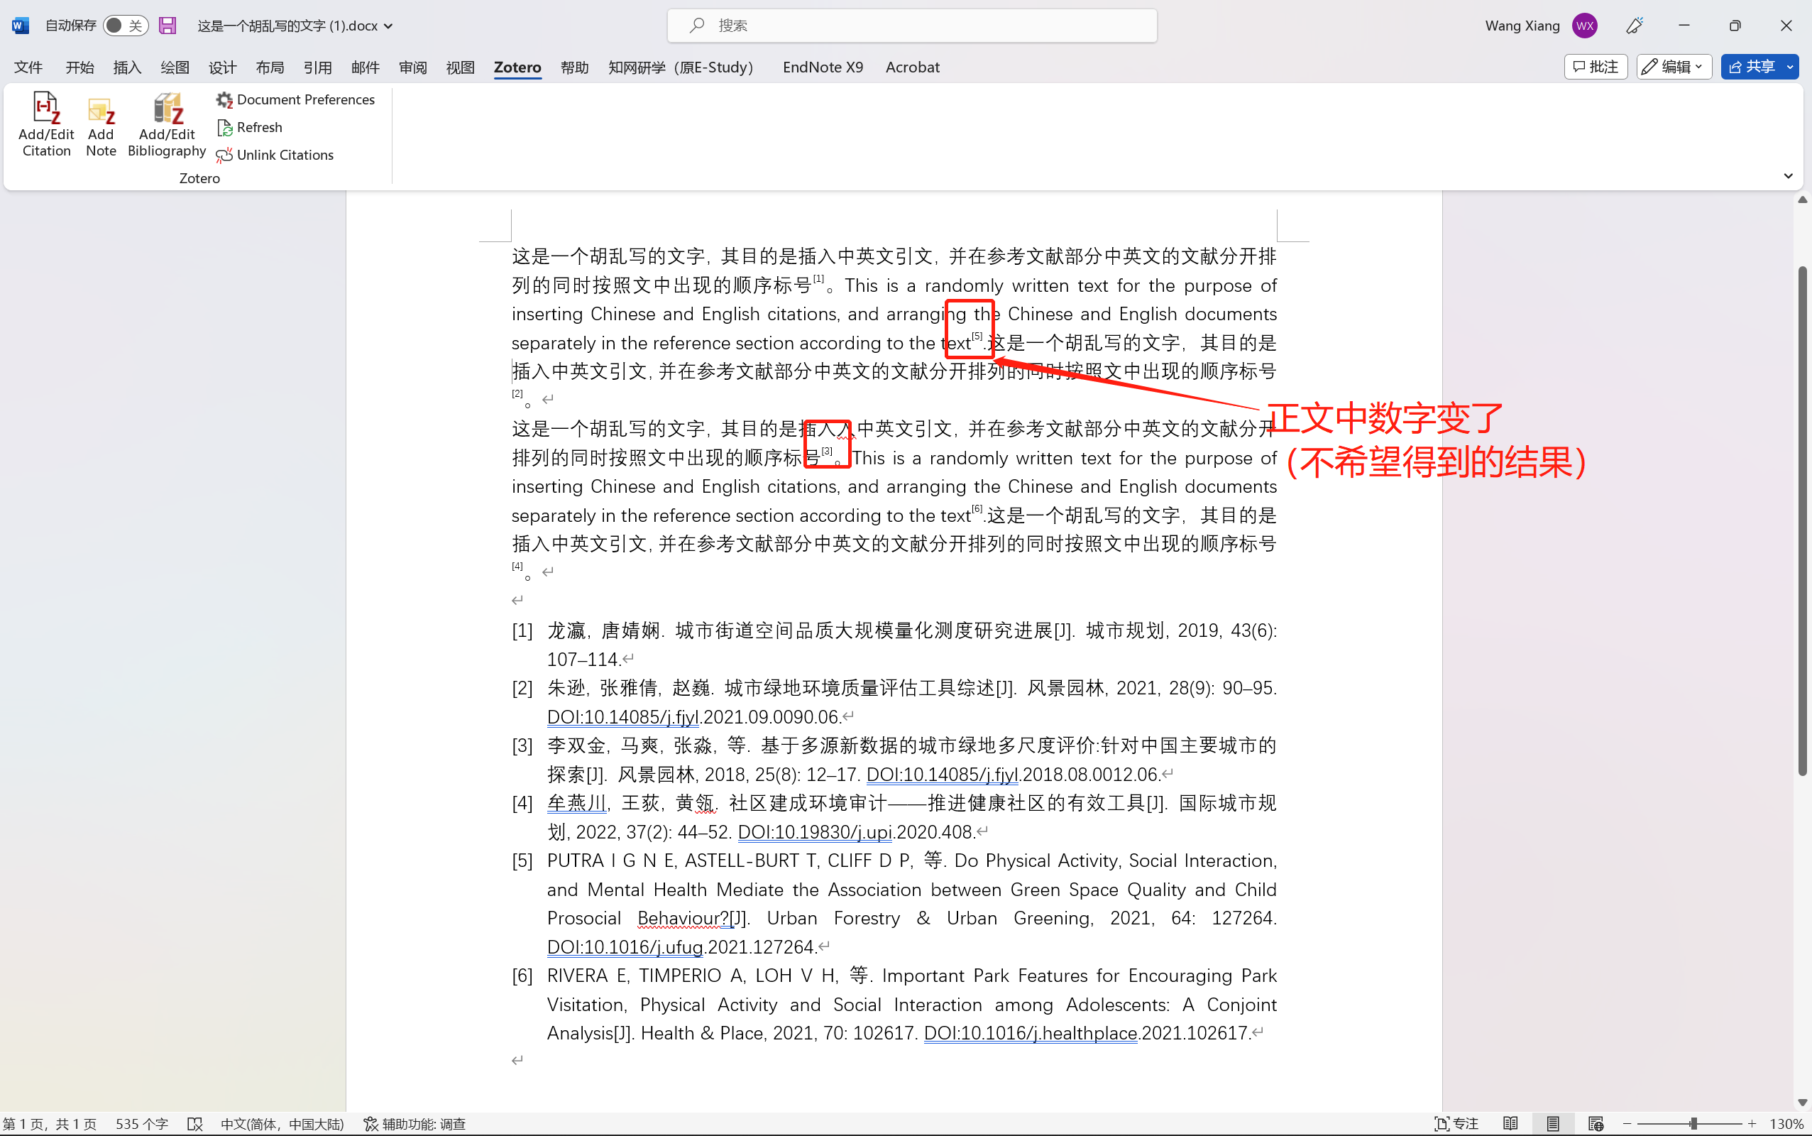Screen dimensions: 1812x1136
Task: Select Web Layout view
Action: pyautogui.click(x=1596, y=1124)
